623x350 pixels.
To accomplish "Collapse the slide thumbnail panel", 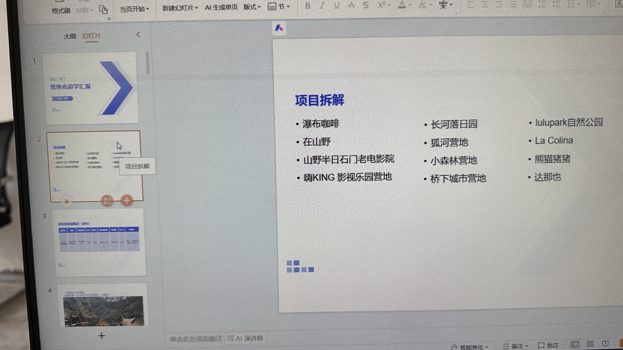I will (138, 35).
